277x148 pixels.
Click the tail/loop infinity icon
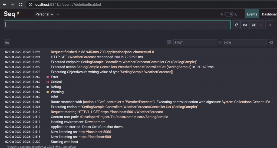click(x=245, y=25)
